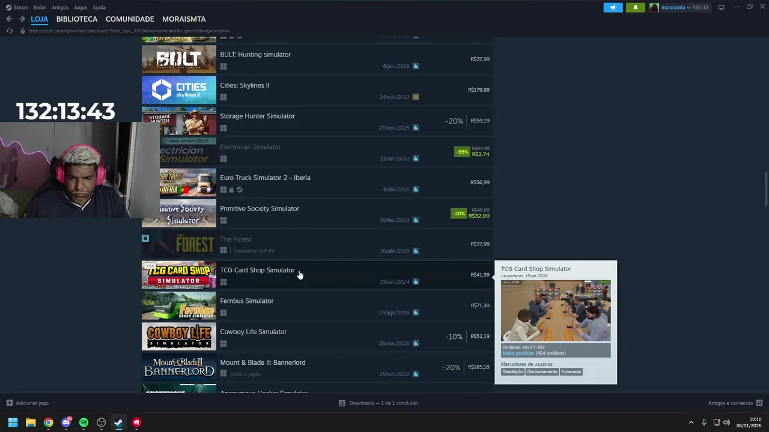Viewport: 769px width, 432px height.
Task: Switch to the BIBLIOTECA tab
Action: click(77, 19)
